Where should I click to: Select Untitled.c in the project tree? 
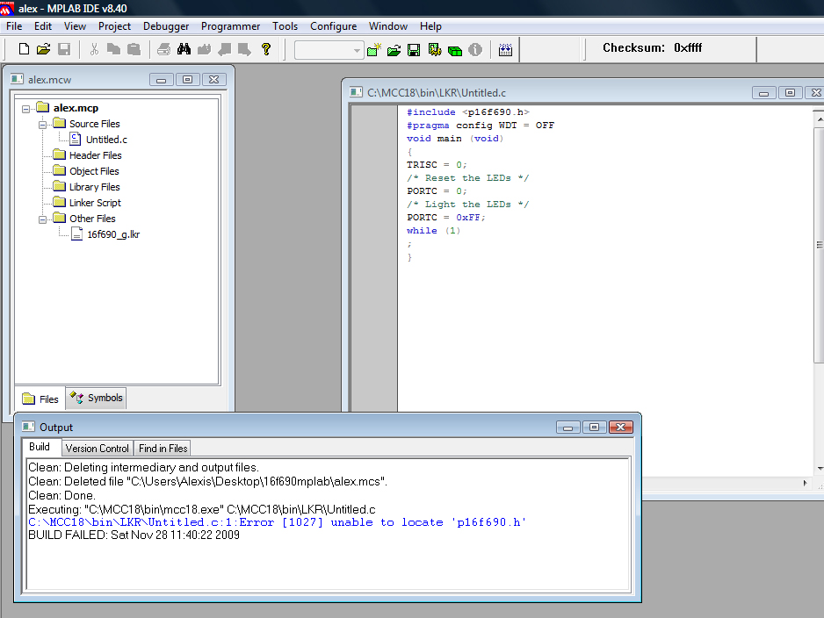[106, 140]
